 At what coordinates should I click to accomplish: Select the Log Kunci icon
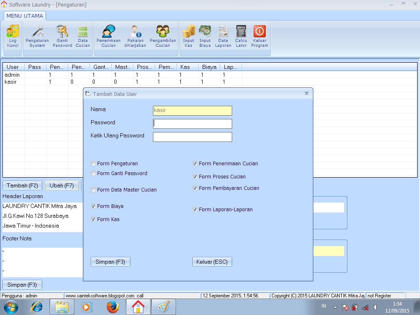pos(12,36)
